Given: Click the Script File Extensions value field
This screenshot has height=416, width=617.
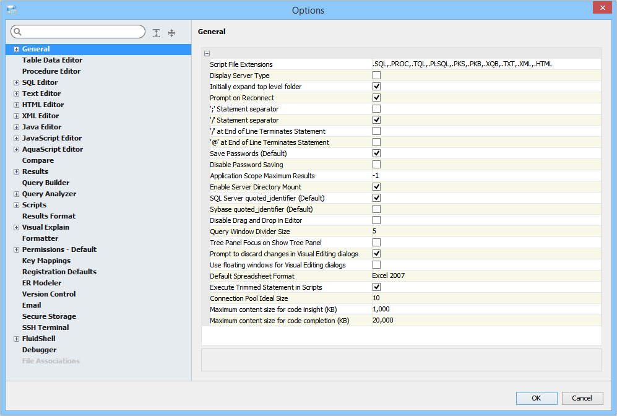Looking at the screenshot, I should pos(485,64).
